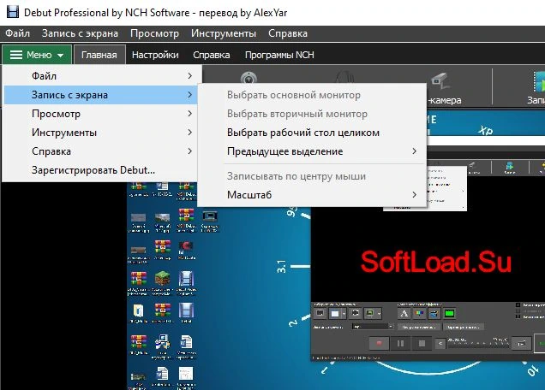Expand the Предыдущее выделение arrow
This screenshot has height=390, width=545.
tap(414, 151)
